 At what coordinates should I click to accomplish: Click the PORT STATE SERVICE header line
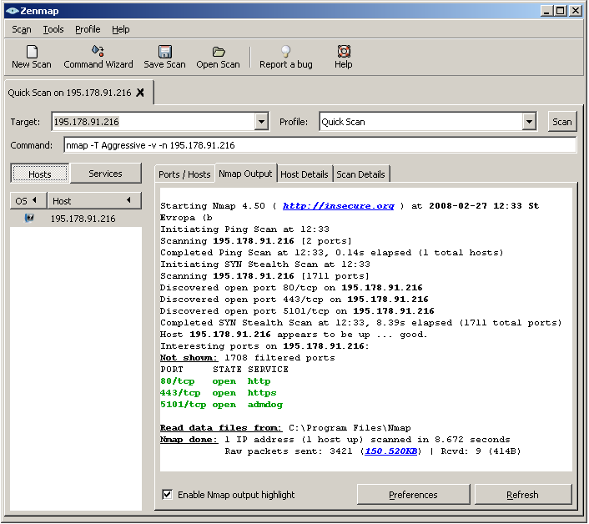(224, 370)
